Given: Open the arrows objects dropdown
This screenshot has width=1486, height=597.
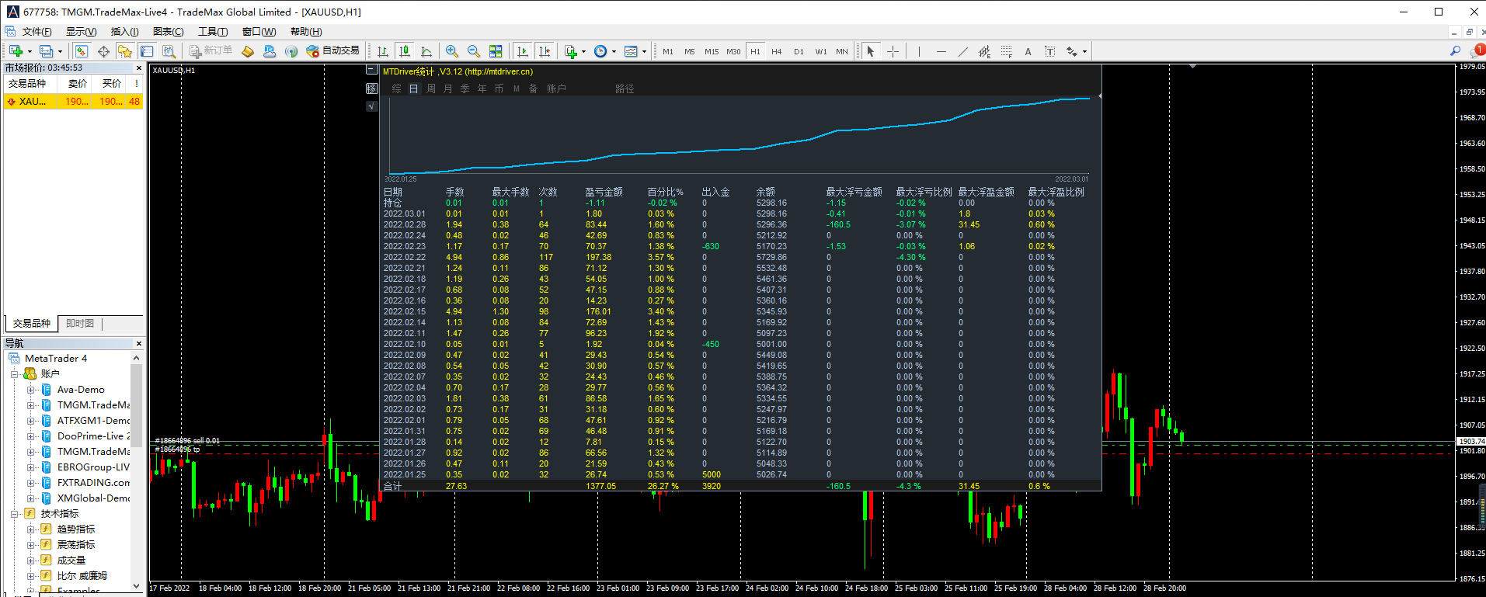Looking at the screenshot, I should [x=1084, y=52].
